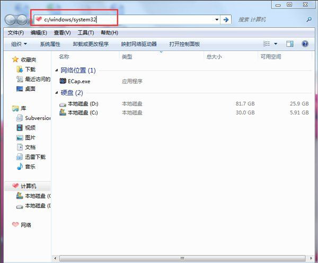
Task: Click the 5.91 GB free space value
Action: [299, 112]
